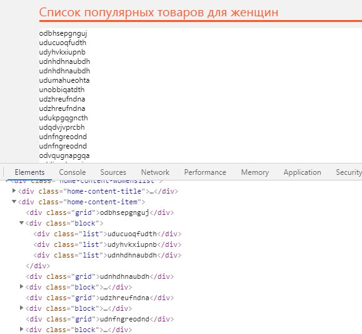Select the list div containing uducuoqfudth
This screenshot has width=362, height=334.
coord(108,234)
